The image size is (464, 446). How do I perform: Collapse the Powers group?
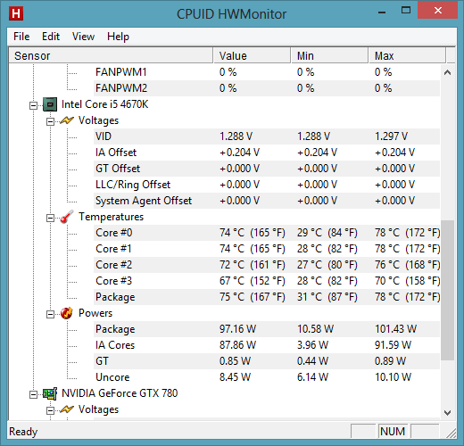coord(51,314)
